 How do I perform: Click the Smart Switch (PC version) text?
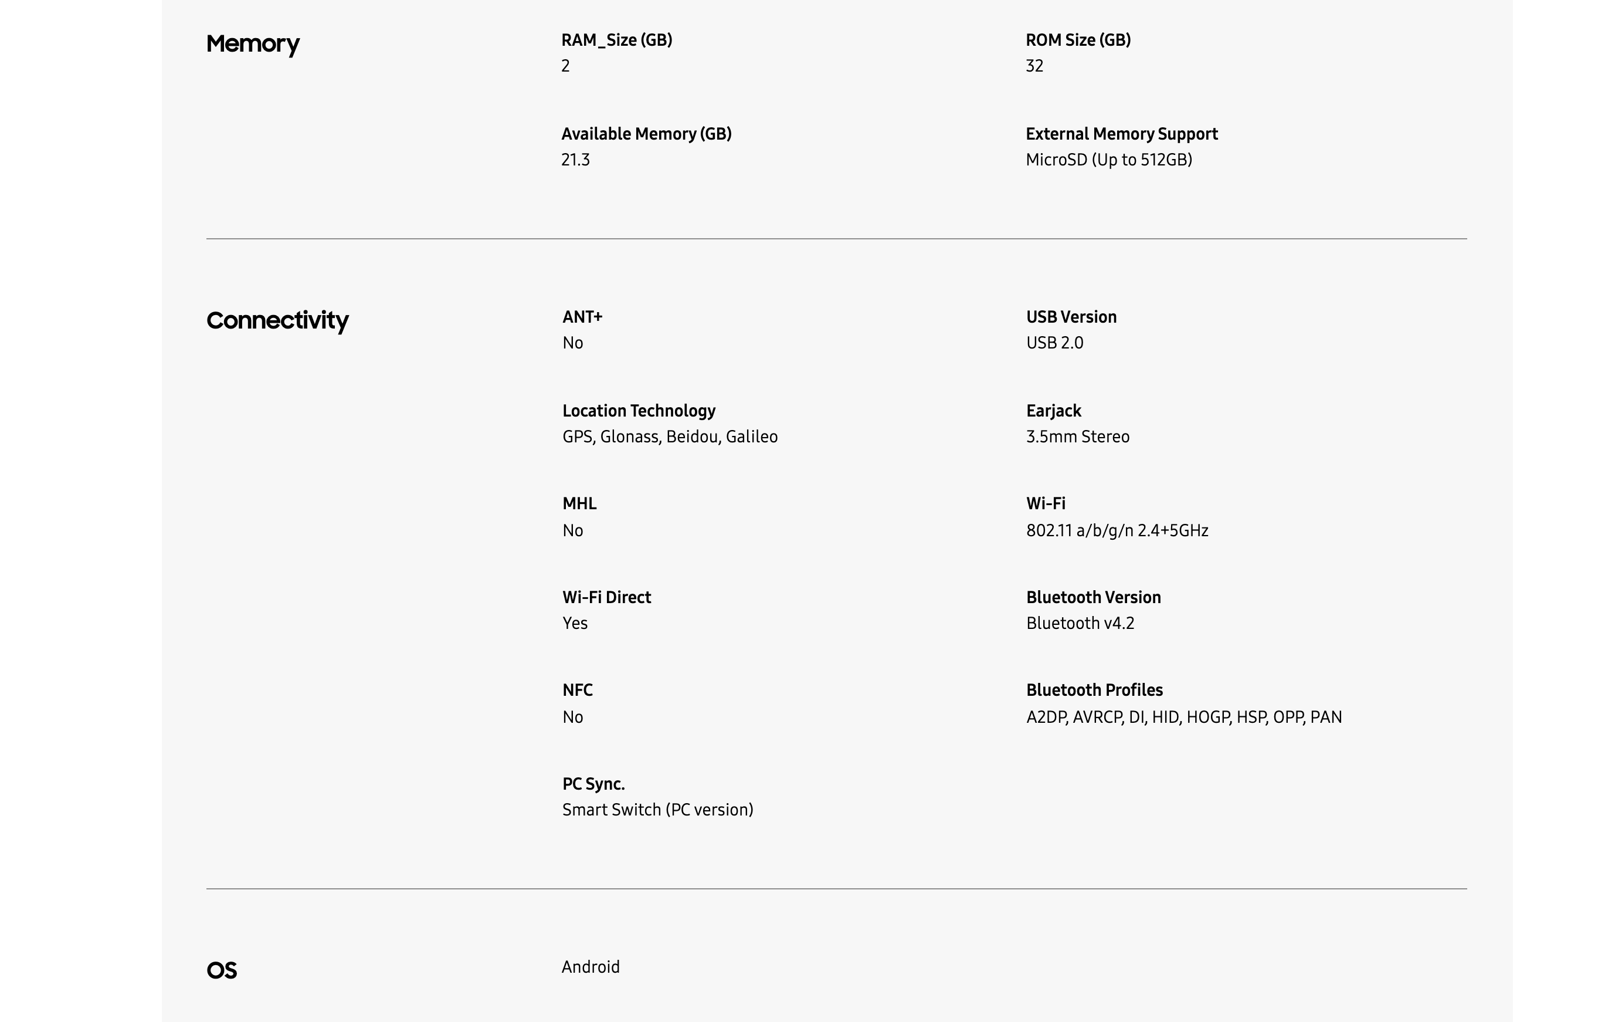click(657, 810)
